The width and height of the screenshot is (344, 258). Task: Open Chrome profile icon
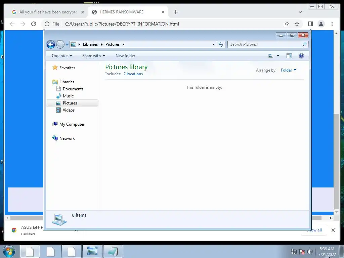click(321, 24)
